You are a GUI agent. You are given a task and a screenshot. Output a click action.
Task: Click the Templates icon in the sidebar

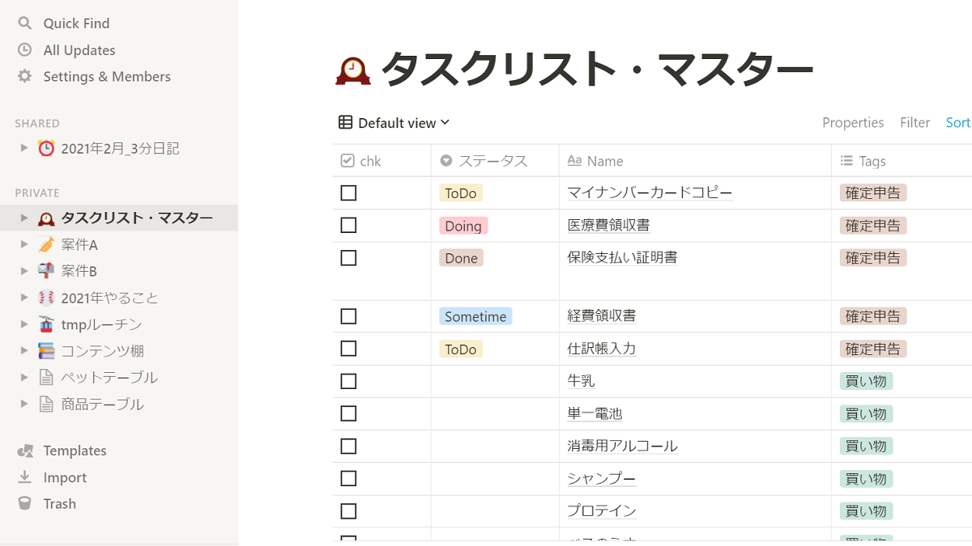tap(25, 450)
